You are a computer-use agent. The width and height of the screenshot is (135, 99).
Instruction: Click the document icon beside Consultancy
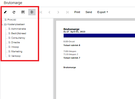9,38
